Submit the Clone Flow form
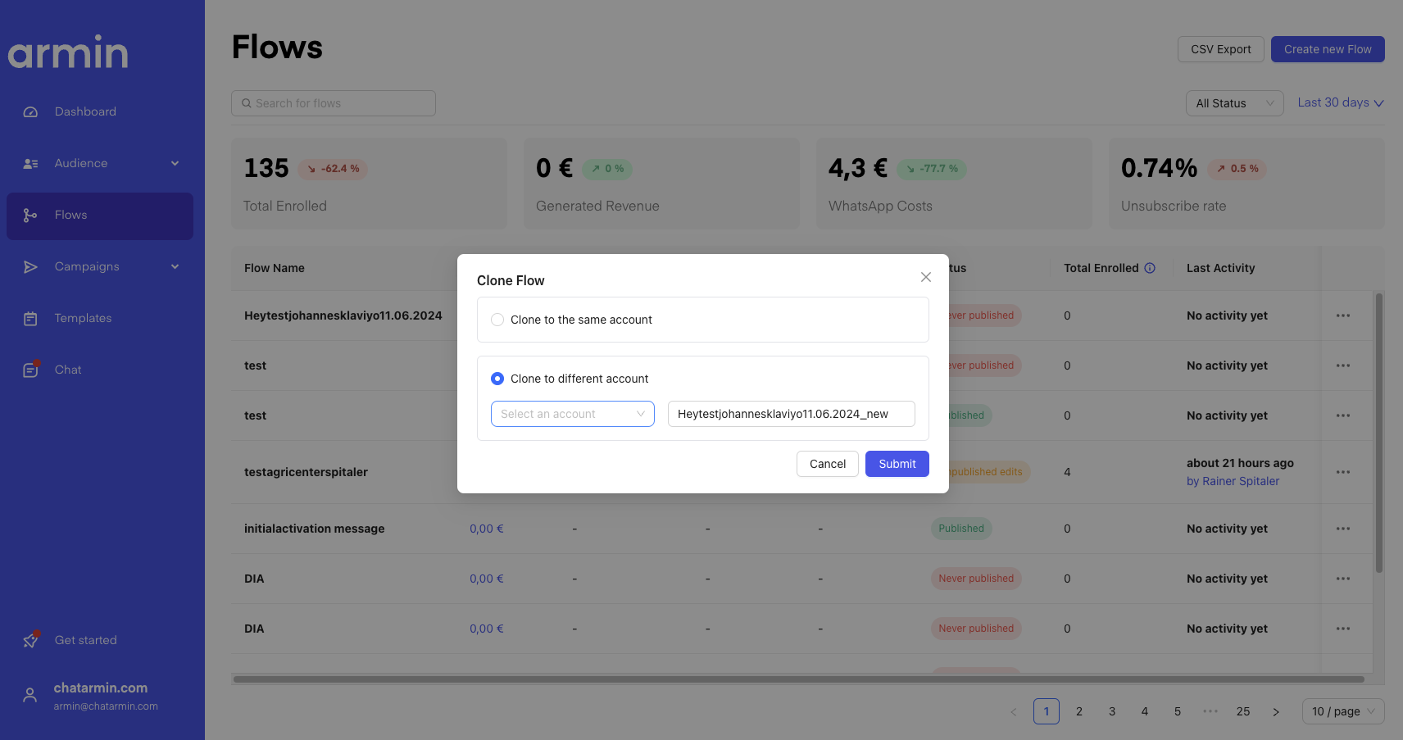 [897, 464]
